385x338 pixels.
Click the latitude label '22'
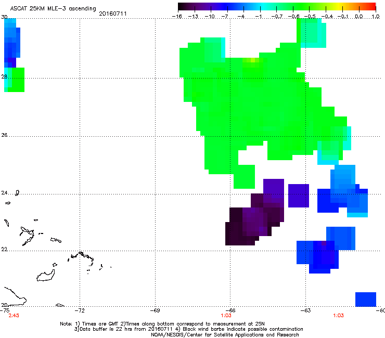click(x=4, y=250)
